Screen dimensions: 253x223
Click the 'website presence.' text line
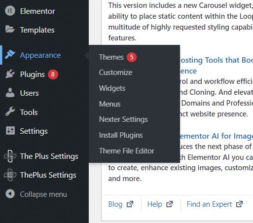[214, 114]
